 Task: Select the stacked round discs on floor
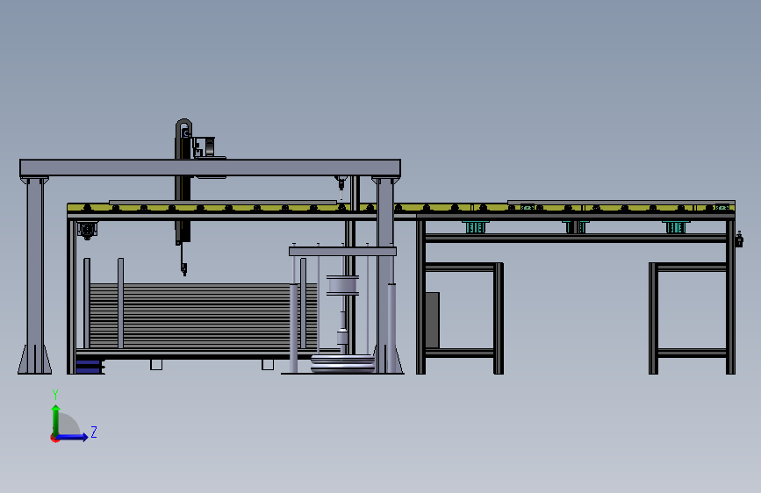coord(342,363)
